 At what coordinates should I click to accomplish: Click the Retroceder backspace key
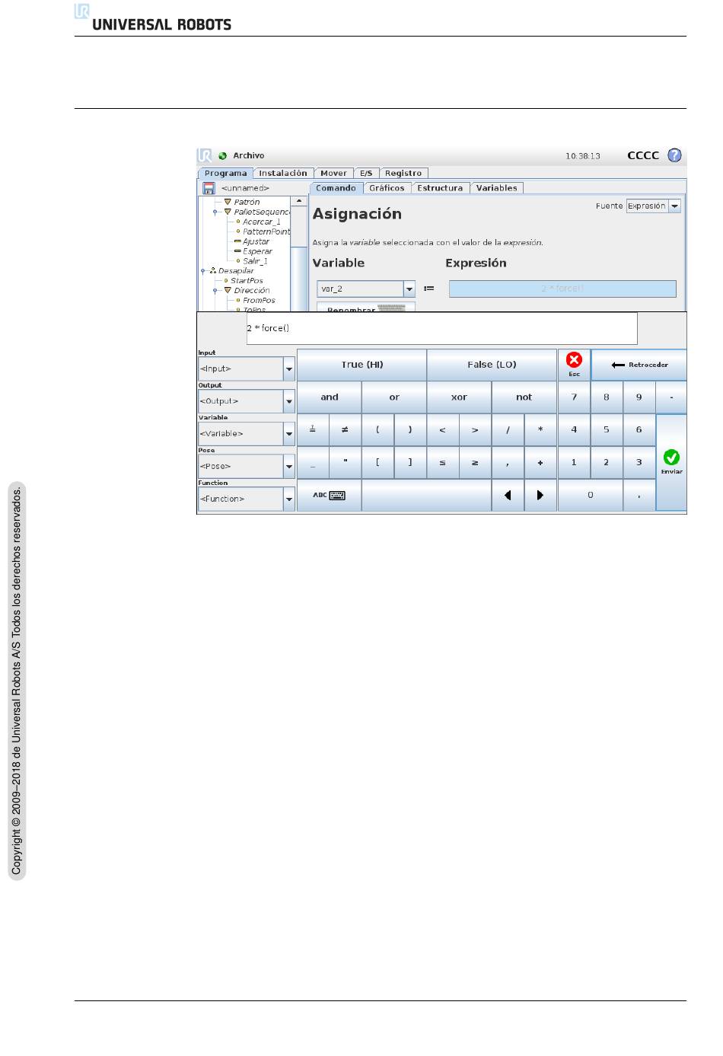[x=639, y=365]
